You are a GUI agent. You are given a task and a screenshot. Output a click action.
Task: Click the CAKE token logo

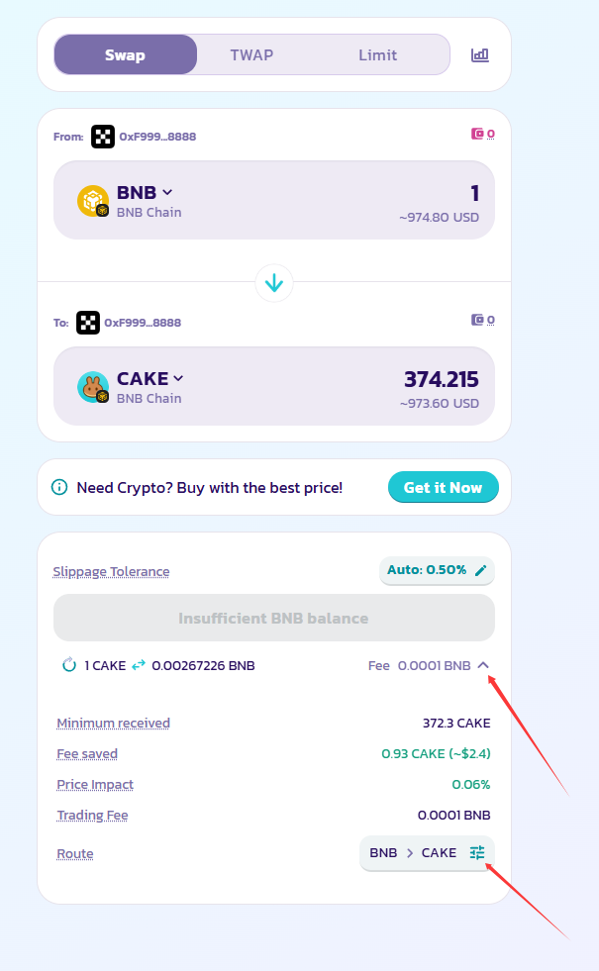coord(93,387)
